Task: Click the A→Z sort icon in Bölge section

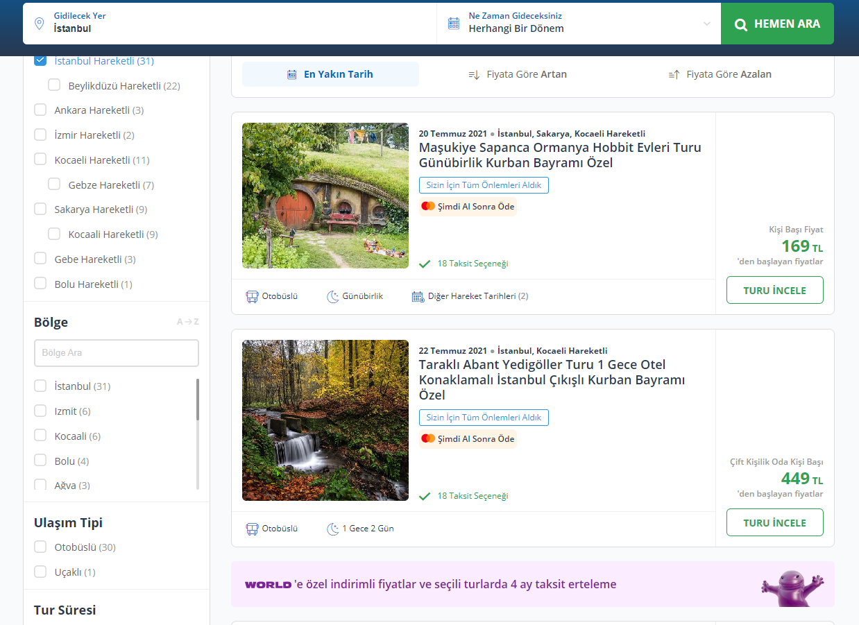Action: tap(187, 322)
